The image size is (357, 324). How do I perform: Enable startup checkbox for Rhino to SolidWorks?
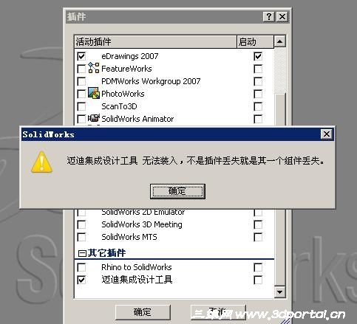pyautogui.click(x=258, y=267)
